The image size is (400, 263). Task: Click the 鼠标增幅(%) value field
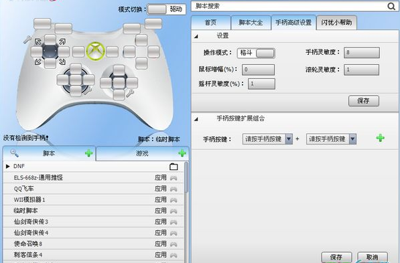pos(258,70)
